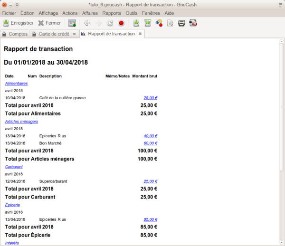Open the Fenêtres menu
This screenshot has height=246, width=285.
pyautogui.click(x=151, y=13)
